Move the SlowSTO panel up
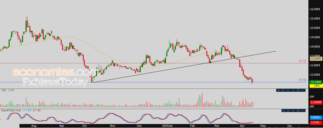 (293, 111)
